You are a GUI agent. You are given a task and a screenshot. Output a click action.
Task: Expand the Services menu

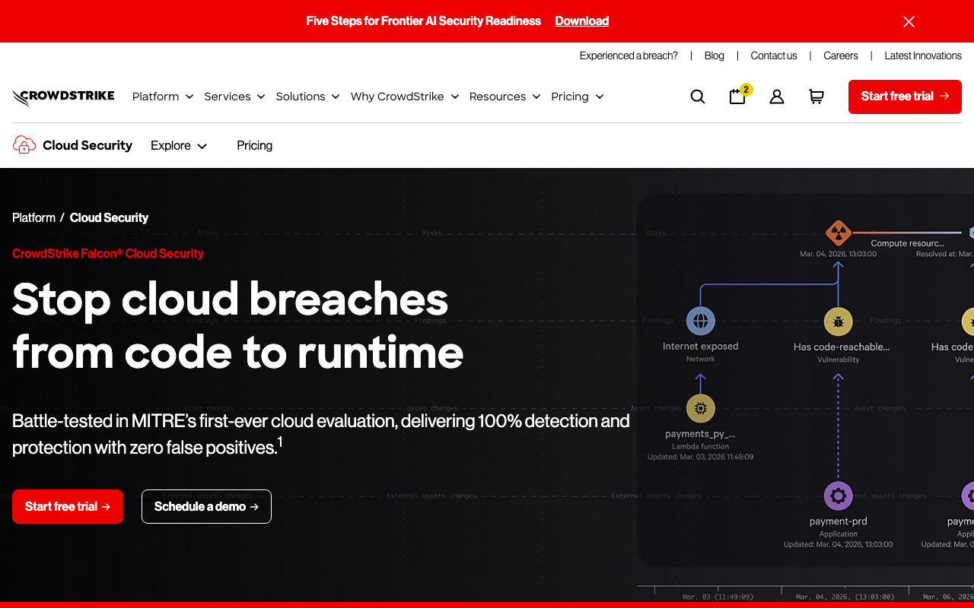[234, 97]
